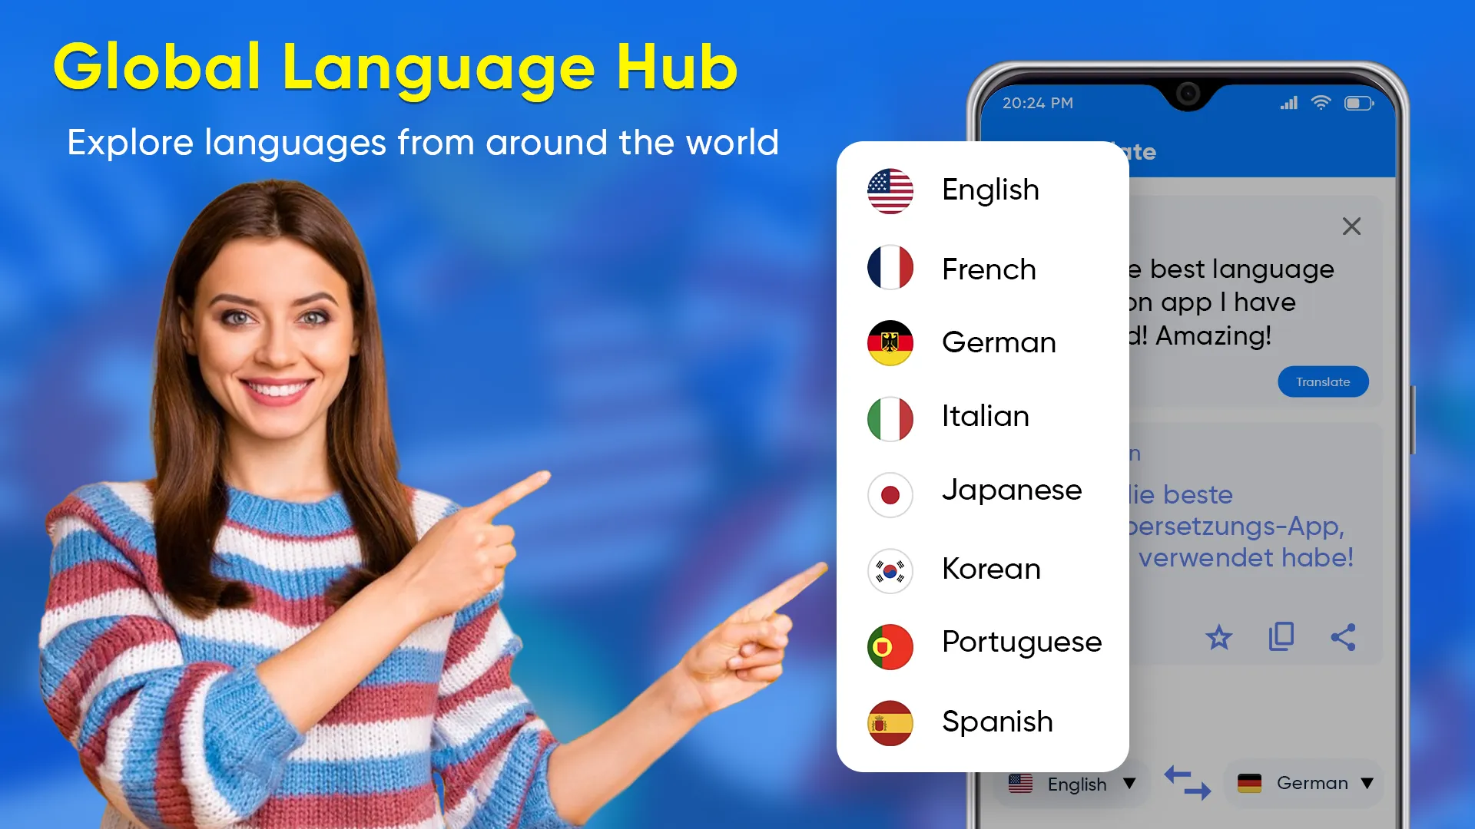
Task: Click the share icon
Action: (x=1344, y=636)
